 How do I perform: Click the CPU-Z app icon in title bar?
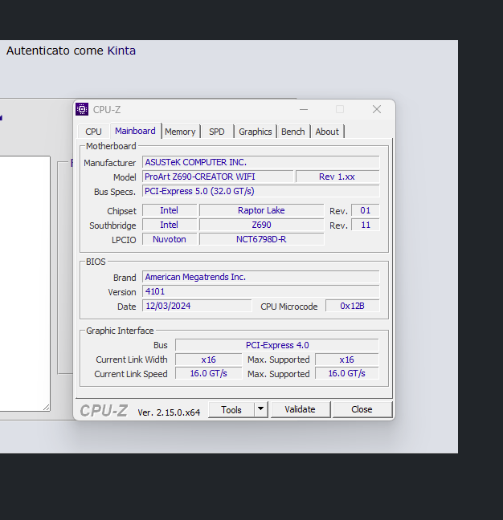(x=82, y=109)
